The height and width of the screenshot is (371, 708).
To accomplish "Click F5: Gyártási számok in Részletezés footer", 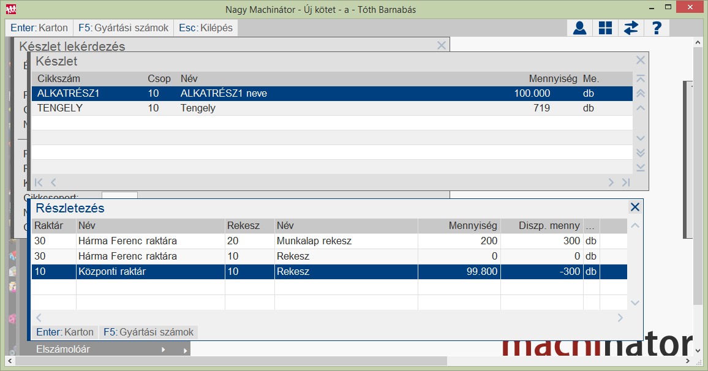I will tap(149, 332).
